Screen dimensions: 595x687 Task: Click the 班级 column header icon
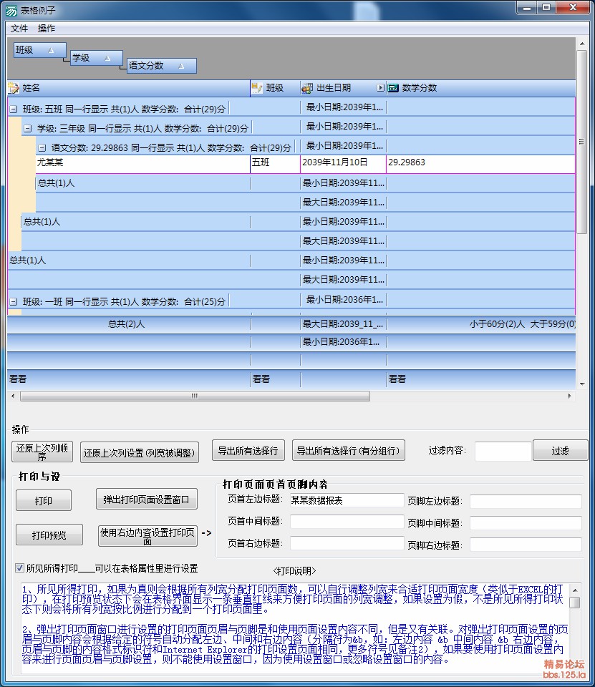pos(258,88)
